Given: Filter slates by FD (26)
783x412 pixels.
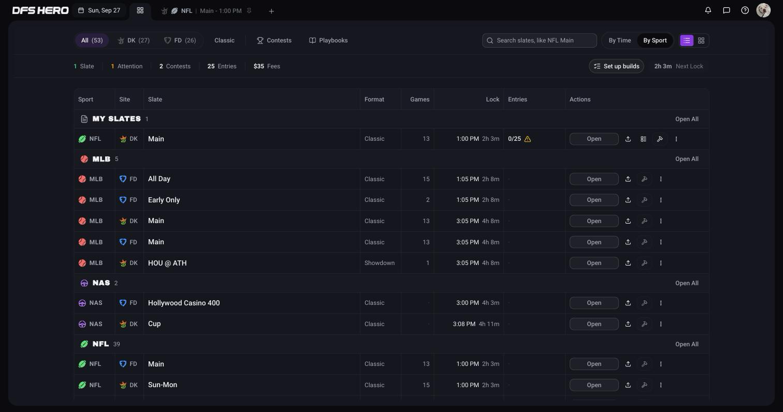Looking at the screenshot, I should tap(180, 40).
